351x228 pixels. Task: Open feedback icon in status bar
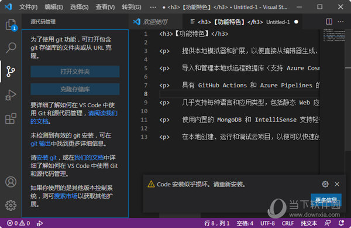(328, 223)
